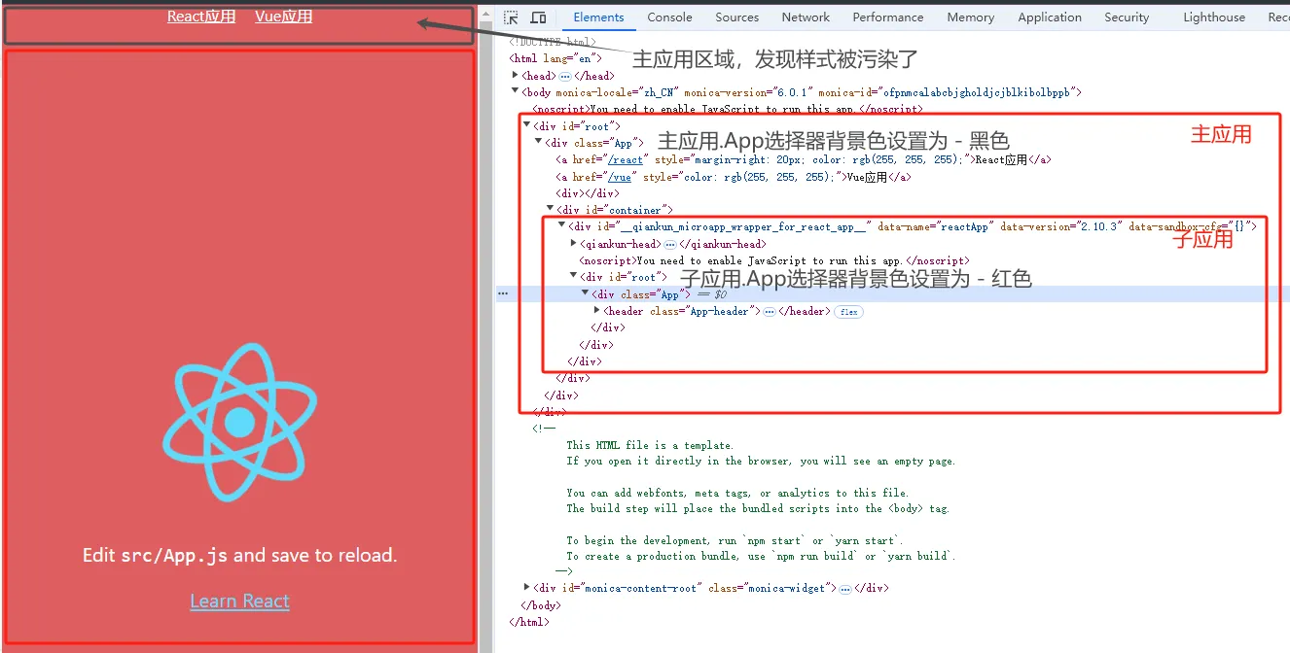Open the Performance tab
This screenshot has height=653, width=1290.
click(x=888, y=17)
